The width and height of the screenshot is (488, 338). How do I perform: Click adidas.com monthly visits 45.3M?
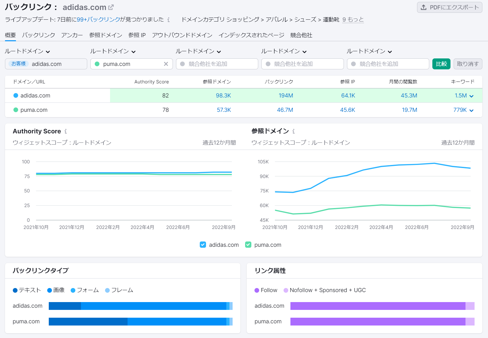pyautogui.click(x=409, y=96)
